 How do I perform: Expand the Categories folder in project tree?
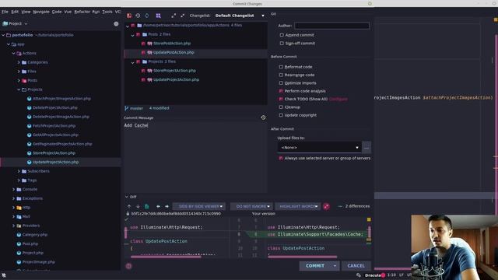click(x=19, y=62)
